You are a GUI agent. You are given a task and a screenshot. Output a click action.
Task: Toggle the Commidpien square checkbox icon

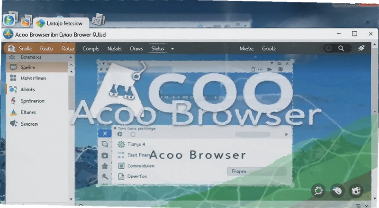(121, 166)
